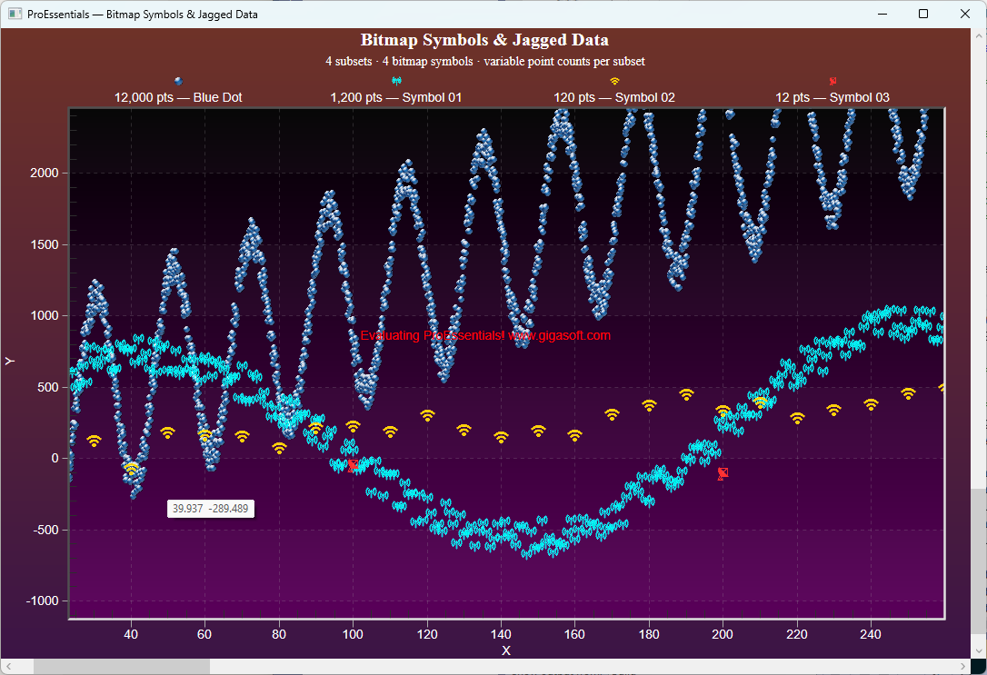Click the ProEssentials app icon in title bar
This screenshot has height=675, width=987.
[15, 14]
